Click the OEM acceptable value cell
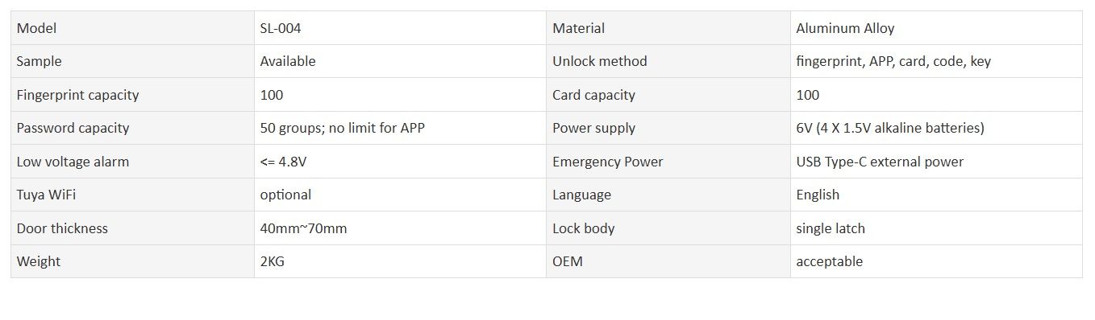The image size is (1095, 320). 936,261
